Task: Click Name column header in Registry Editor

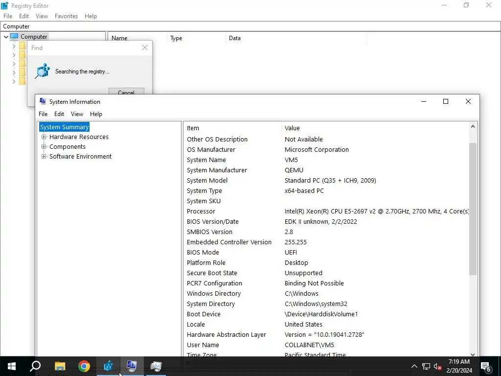Action: coord(137,38)
